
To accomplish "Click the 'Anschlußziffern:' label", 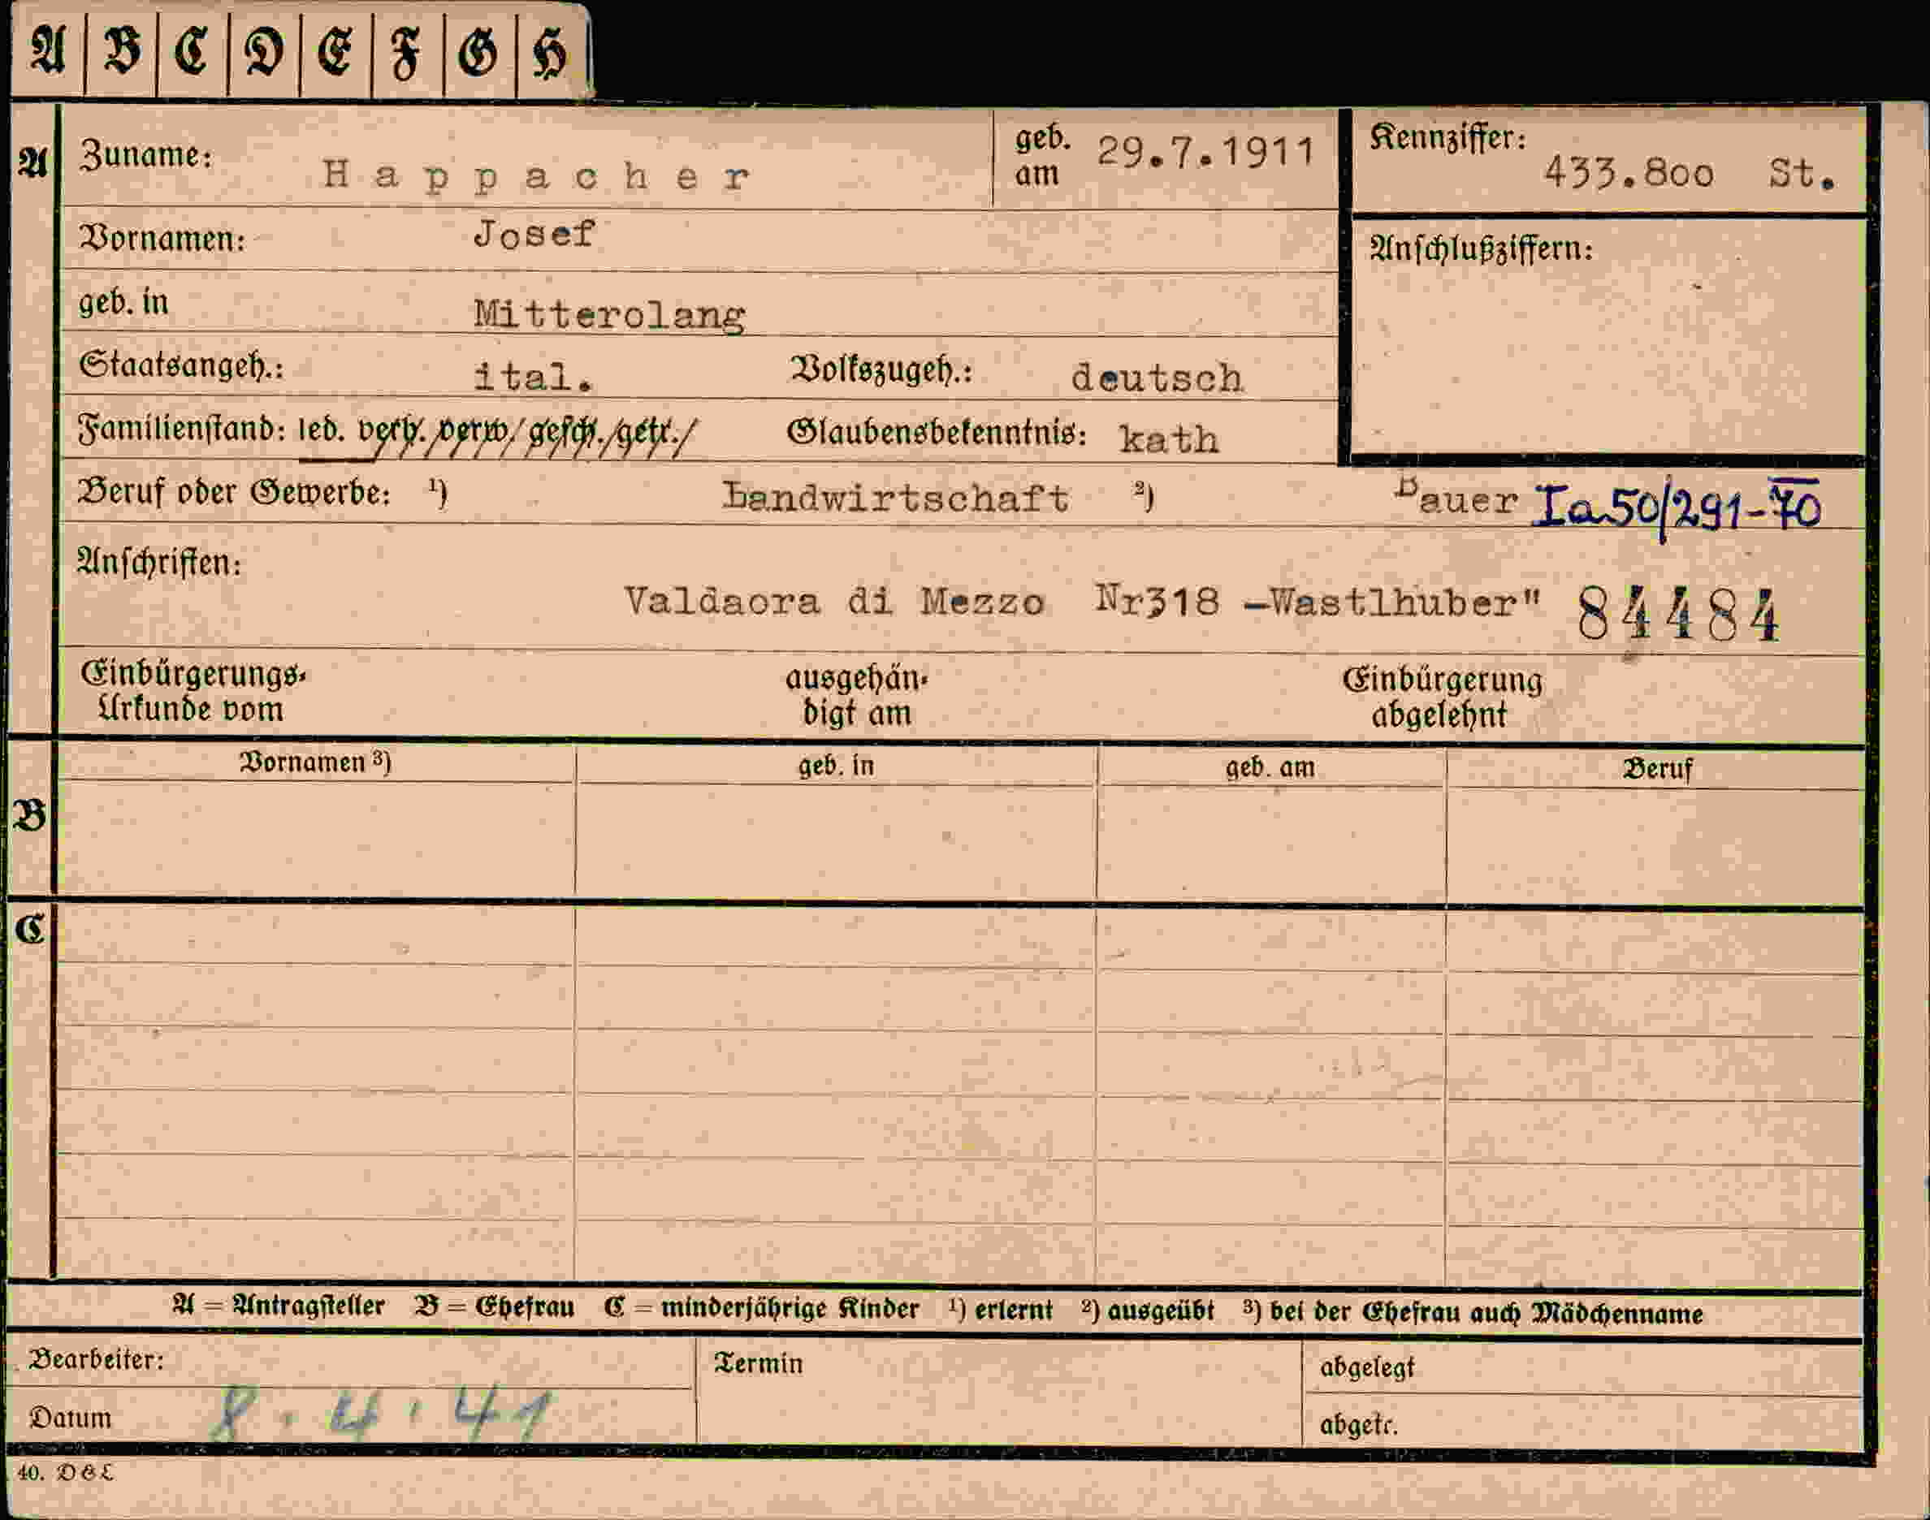I will tap(1481, 249).
